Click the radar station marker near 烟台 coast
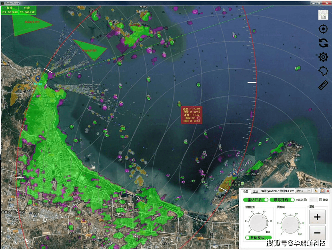Image resolution: width=332 pixels, height=250 pixels. (38, 79)
